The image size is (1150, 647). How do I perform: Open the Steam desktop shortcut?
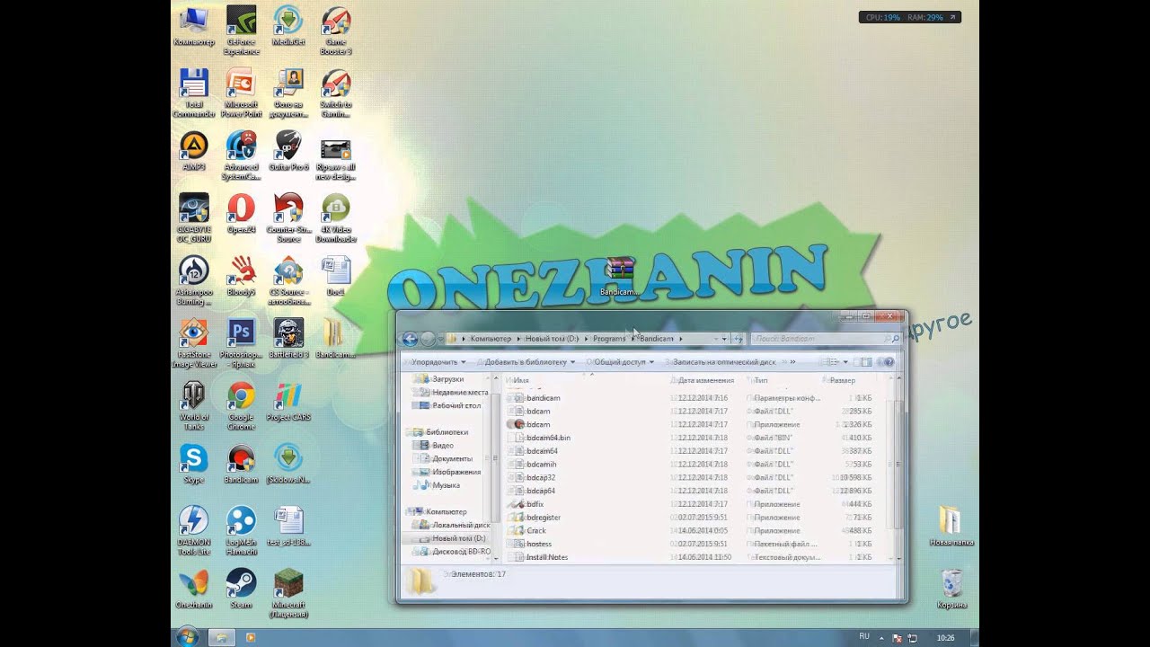click(x=241, y=589)
